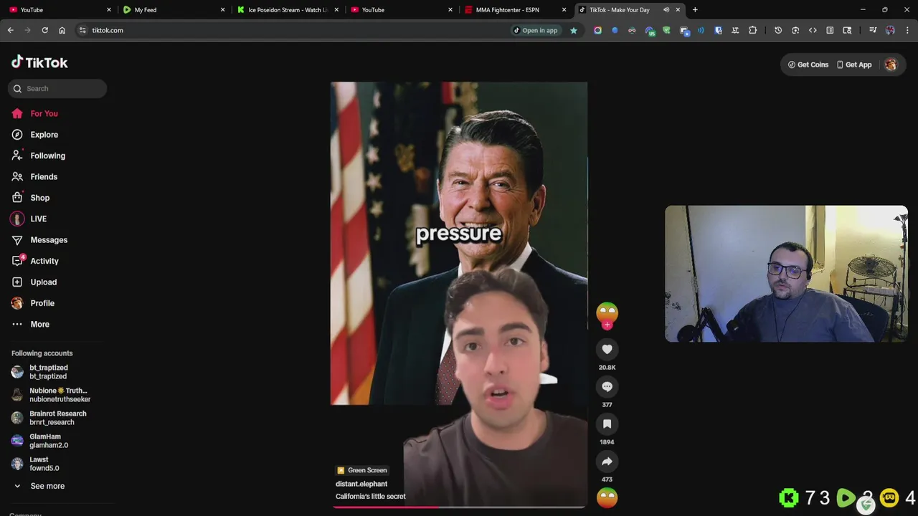Screen dimensions: 918x516
Task: Open the distant.elephant username
Action: coord(361,484)
